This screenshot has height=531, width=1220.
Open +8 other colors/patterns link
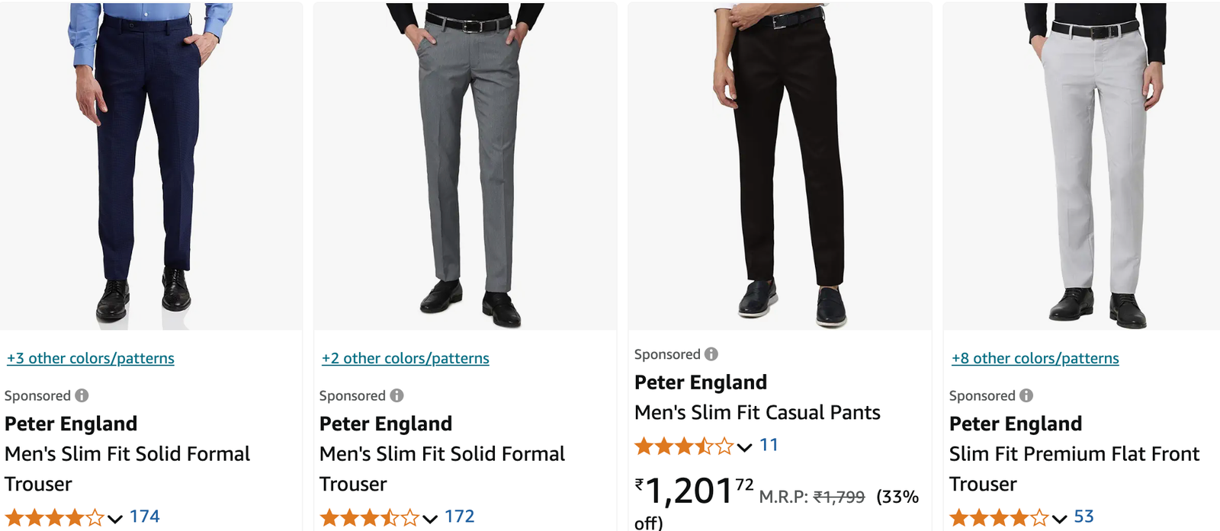(x=1035, y=358)
